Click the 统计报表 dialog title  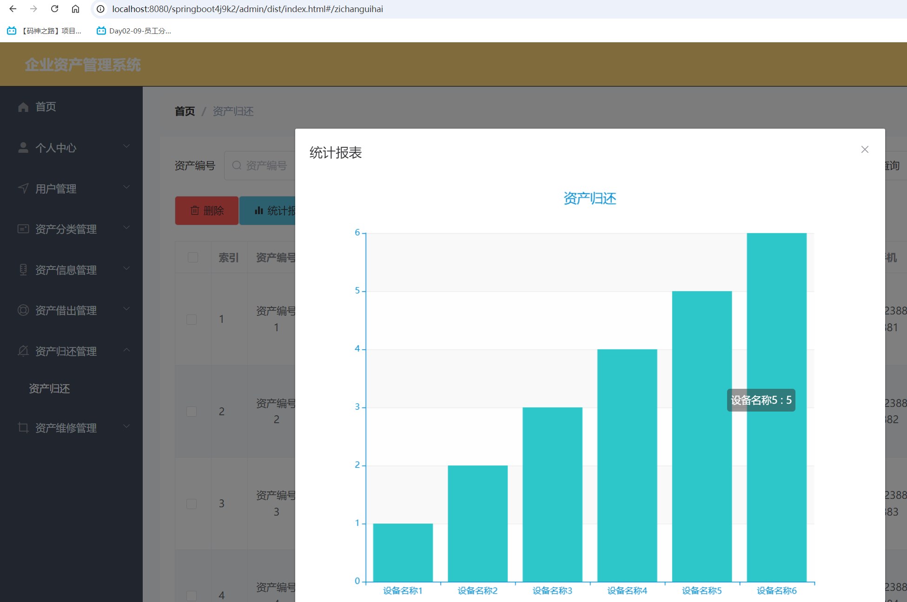(x=336, y=153)
